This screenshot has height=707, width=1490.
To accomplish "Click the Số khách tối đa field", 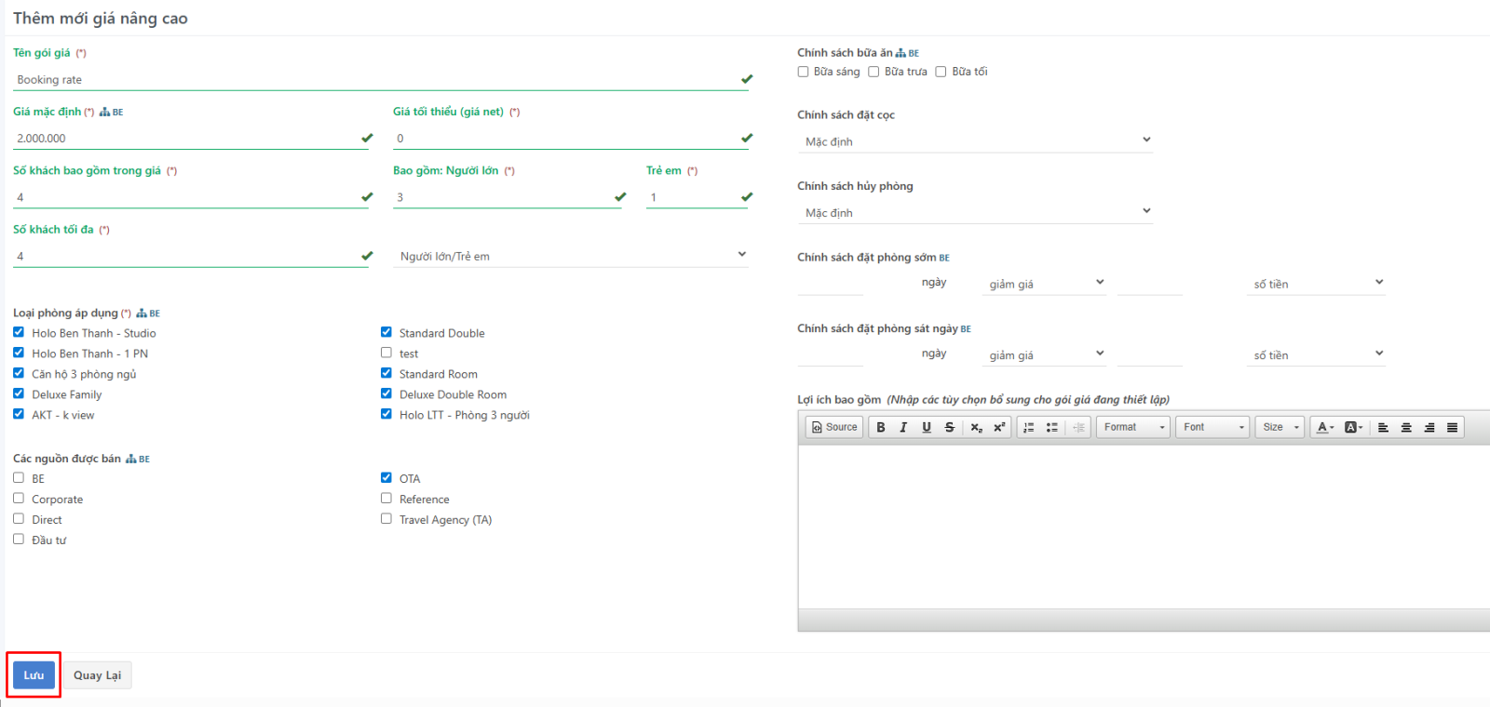I will pyautogui.click(x=191, y=256).
